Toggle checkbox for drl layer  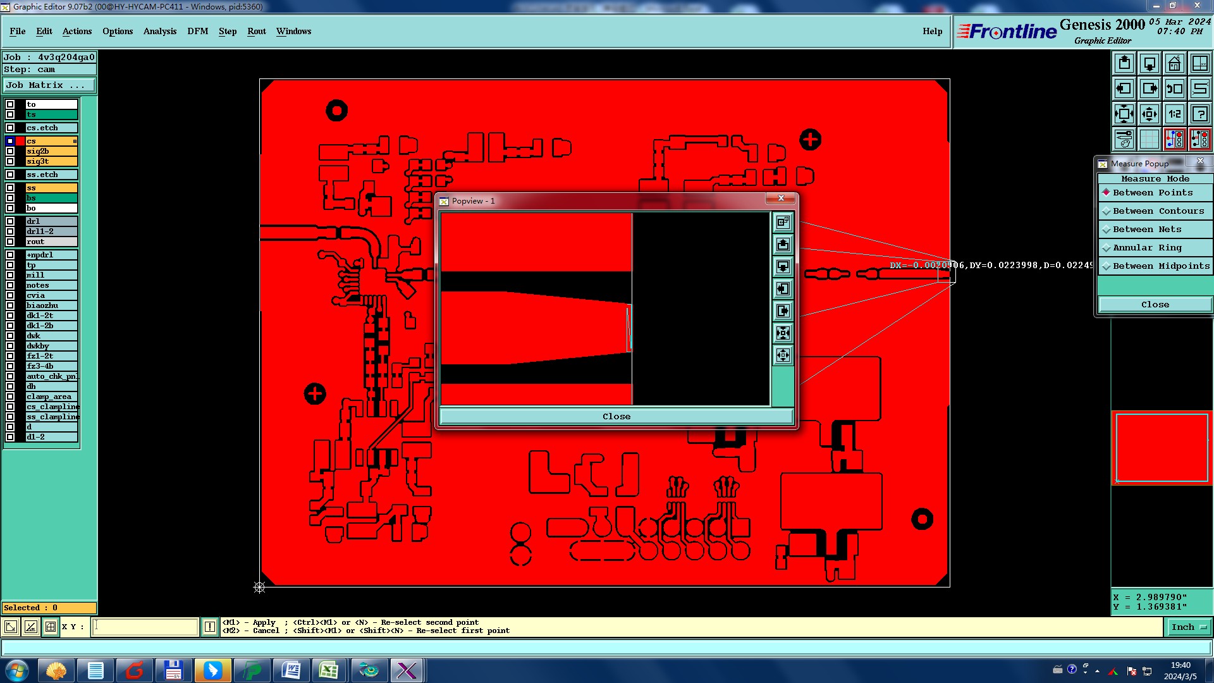(10, 221)
